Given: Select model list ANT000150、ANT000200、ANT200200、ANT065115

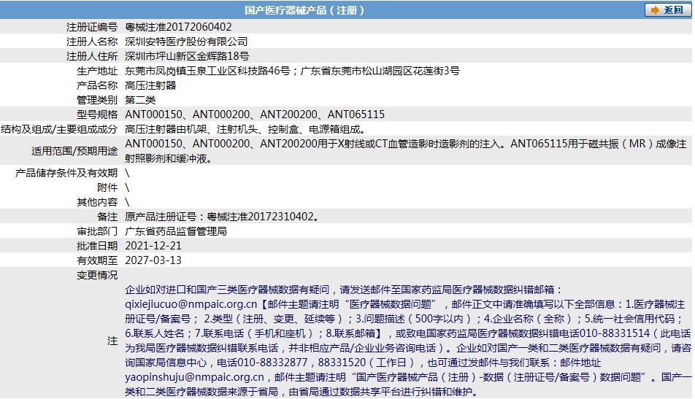Looking at the screenshot, I should pyautogui.click(x=255, y=115).
